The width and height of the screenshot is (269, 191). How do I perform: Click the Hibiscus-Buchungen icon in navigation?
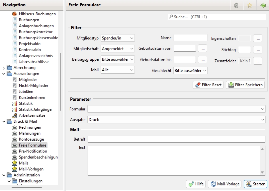(15, 14)
